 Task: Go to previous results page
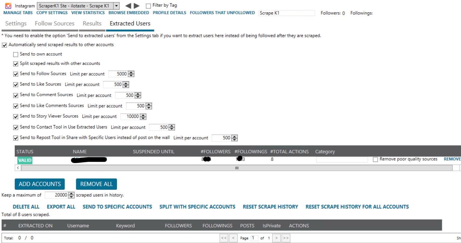tap(233, 238)
